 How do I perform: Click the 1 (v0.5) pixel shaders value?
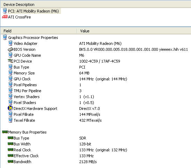coord(86,103)
